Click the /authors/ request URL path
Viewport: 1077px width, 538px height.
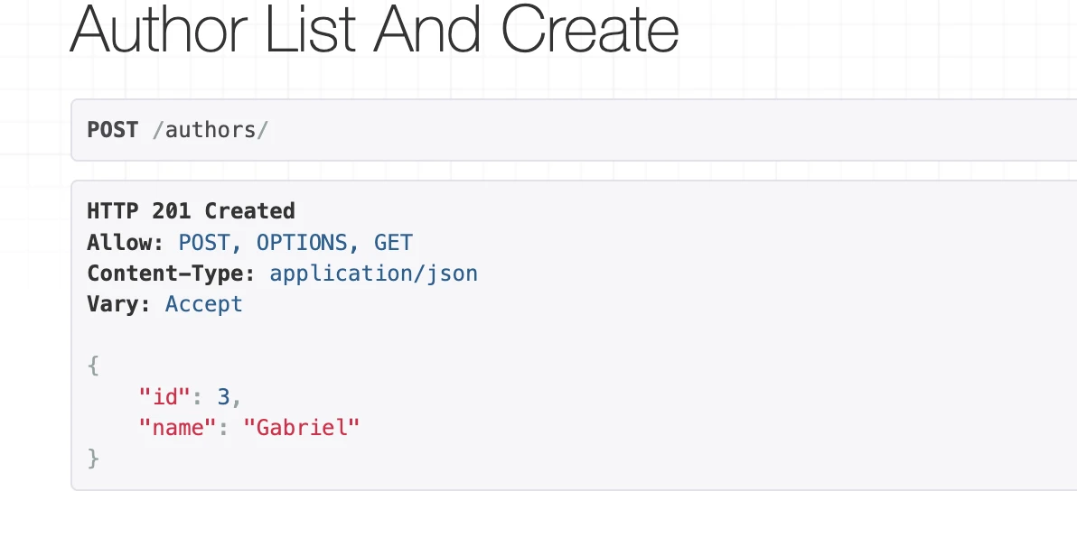click(211, 130)
